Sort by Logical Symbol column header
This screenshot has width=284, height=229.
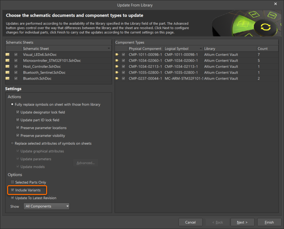183,48
